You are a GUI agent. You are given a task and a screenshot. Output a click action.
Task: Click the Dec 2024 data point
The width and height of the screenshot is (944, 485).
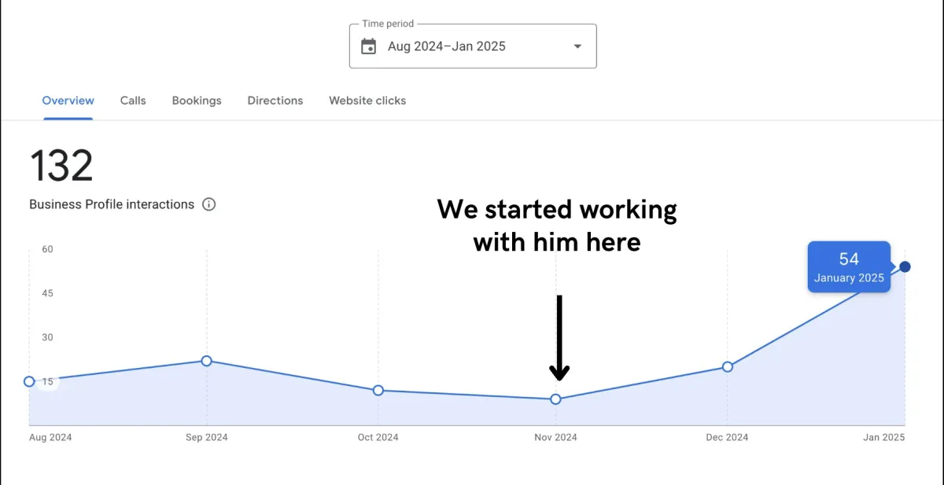click(x=728, y=366)
